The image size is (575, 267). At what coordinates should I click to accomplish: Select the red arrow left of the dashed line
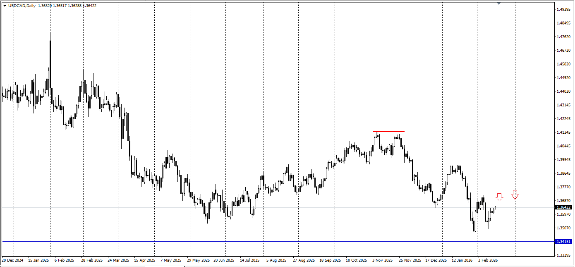[499, 197]
